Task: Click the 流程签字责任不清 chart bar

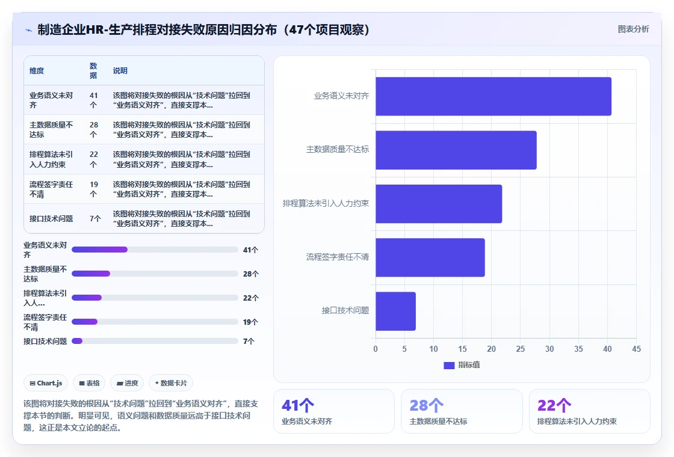Action: tap(430, 257)
